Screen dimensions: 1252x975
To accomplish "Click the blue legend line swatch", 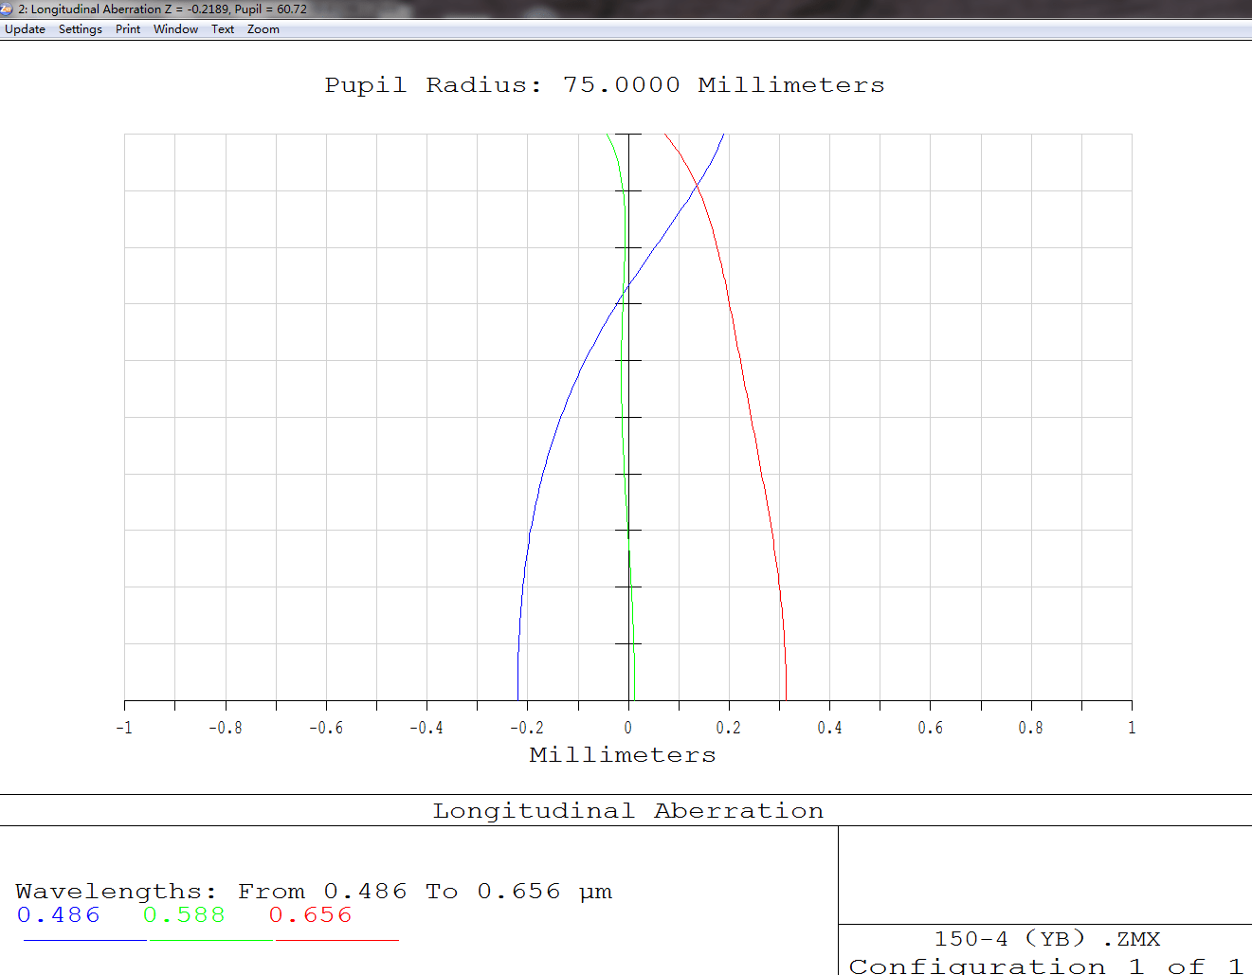I will tap(85, 940).
